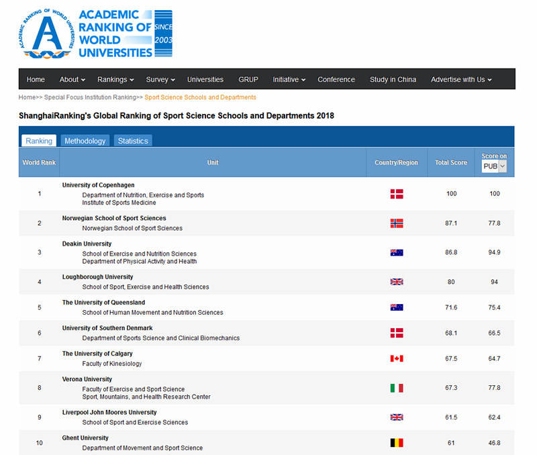537x455 pixels.
Task: Click Faculty of Exercise and Sport Science
Action: 133,389
